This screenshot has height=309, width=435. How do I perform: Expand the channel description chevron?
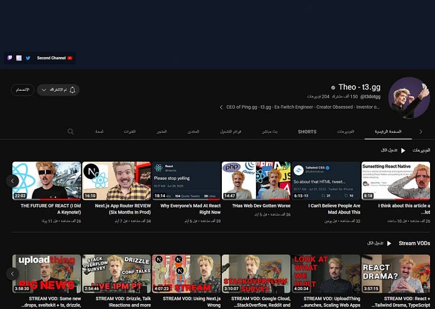coord(221,107)
